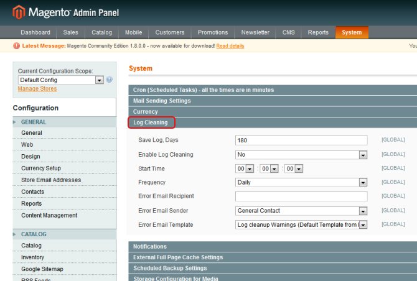Expand the Scheduled Backup Settings section
The image size is (417, 281).
(273, 268)
